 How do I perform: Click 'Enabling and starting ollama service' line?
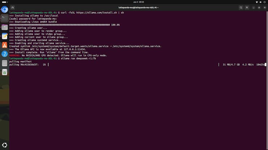coord(39,43)
